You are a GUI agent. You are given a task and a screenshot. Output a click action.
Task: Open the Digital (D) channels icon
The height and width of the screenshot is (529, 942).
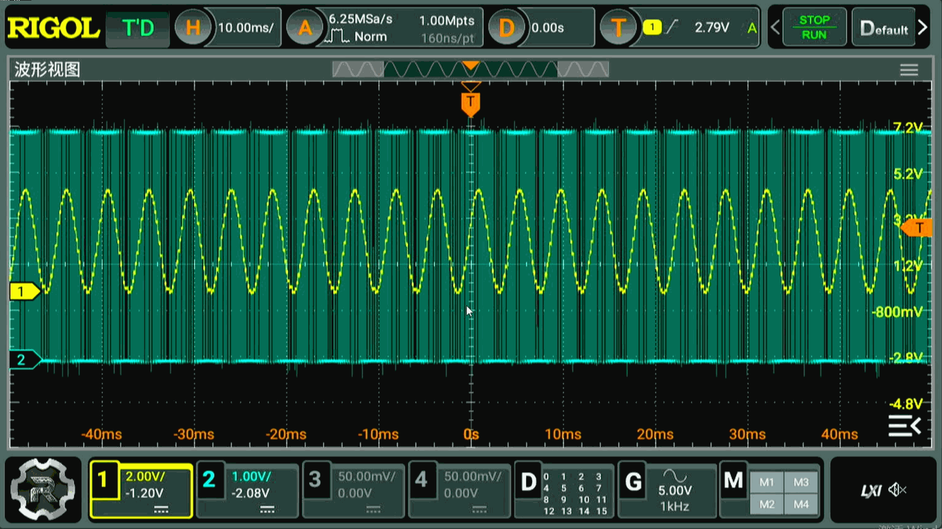point(528,482)
